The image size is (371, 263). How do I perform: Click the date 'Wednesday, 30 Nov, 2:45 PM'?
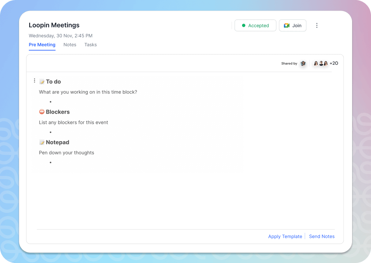point(61,36)
